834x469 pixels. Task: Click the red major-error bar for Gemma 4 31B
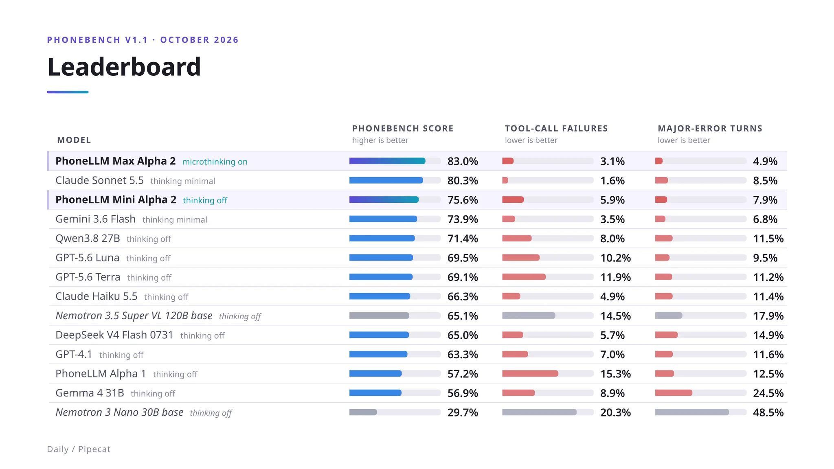coord(674,393)
